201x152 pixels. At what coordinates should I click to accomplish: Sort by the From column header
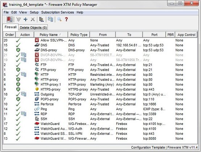click(103, 35)
